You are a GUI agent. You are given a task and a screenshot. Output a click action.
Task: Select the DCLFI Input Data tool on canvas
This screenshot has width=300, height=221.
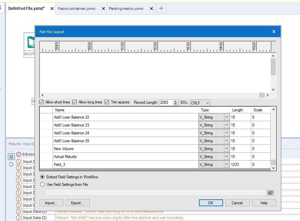tap(31, 43)
